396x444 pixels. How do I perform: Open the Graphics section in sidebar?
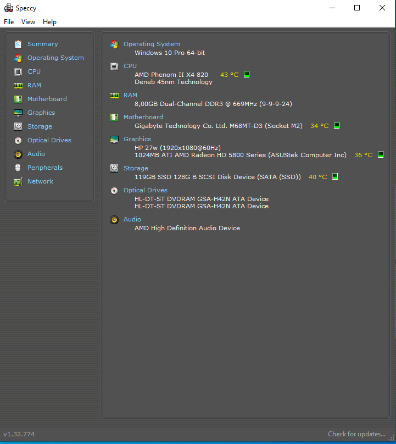[41, 113]
